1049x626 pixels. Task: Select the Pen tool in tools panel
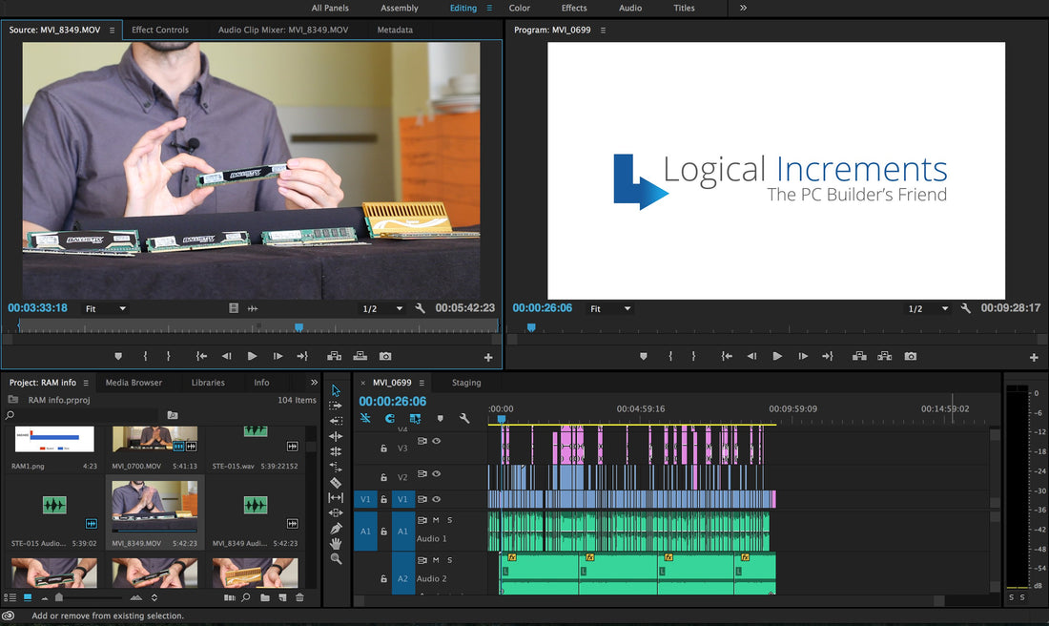[336, 528]
